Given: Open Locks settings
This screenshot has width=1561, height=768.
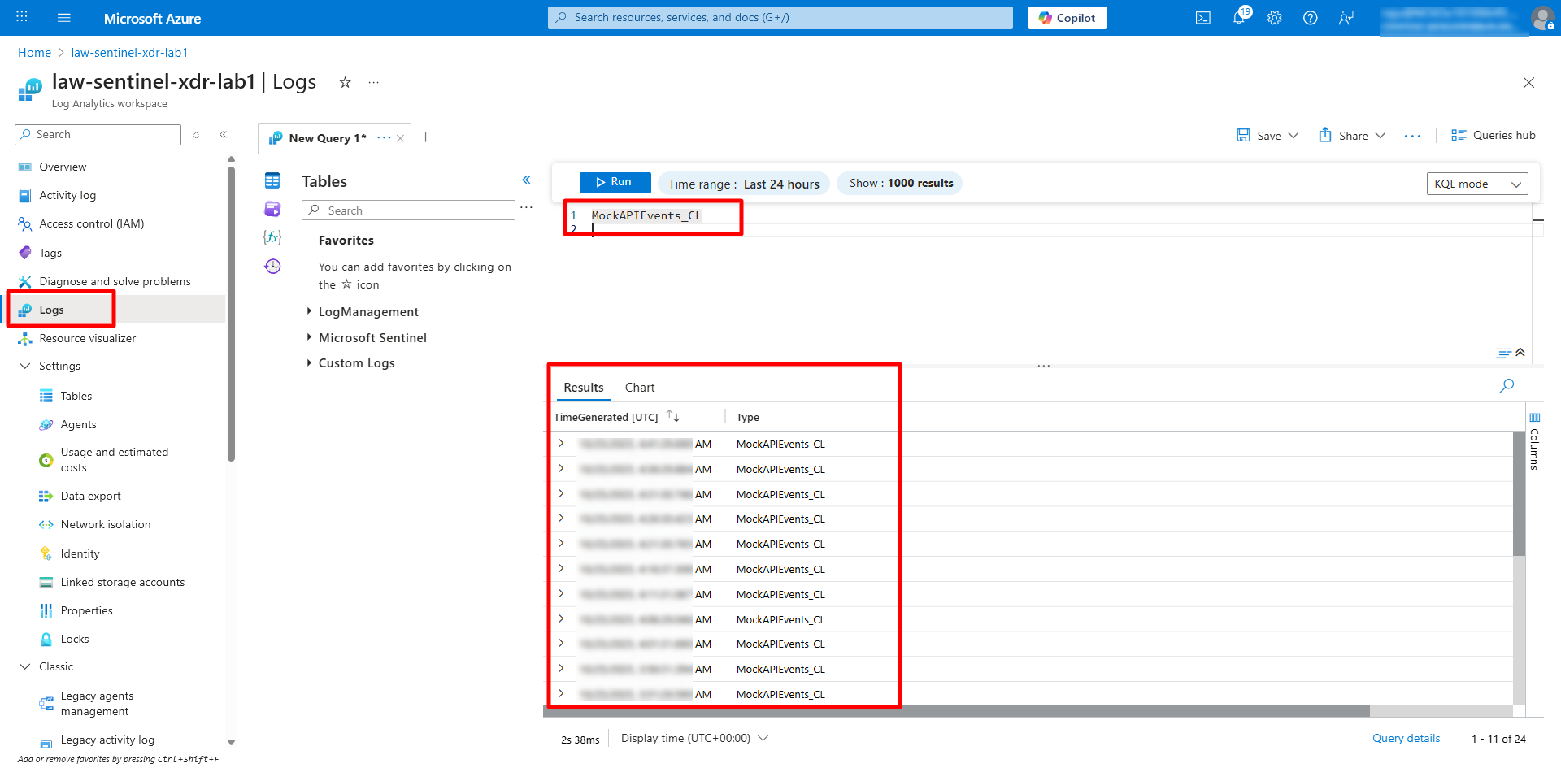Looking at the screenshot, I should (74, 639).
